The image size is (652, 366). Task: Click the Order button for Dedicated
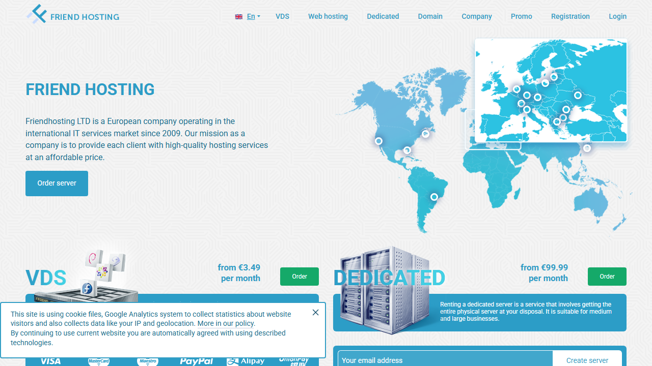(x=607, y=277)
